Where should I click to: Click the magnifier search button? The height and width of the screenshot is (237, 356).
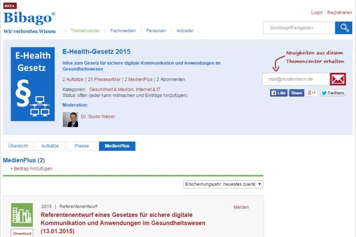[x=343, y=28]
